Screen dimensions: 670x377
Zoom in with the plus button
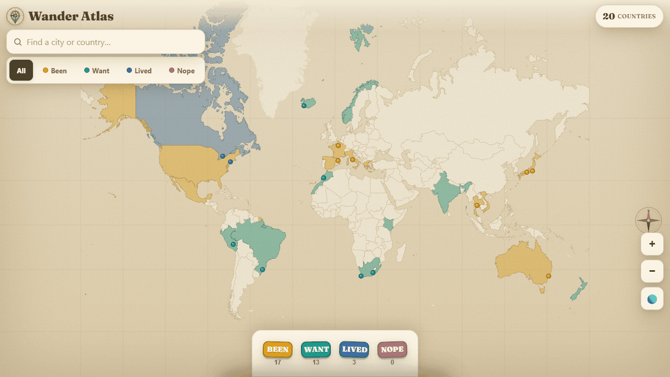tap(652, 244)
